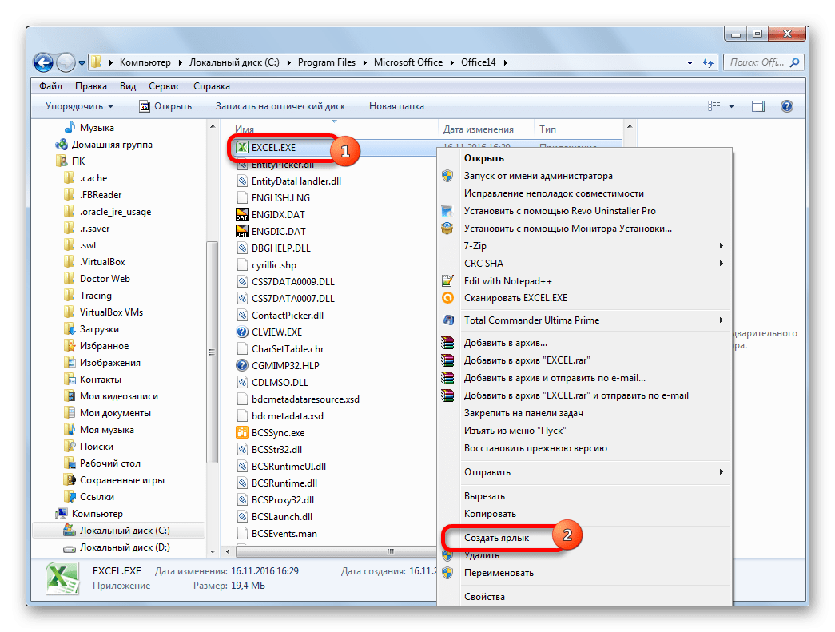Choose 'Создать ярлык' in context menu

pos(496,538)
